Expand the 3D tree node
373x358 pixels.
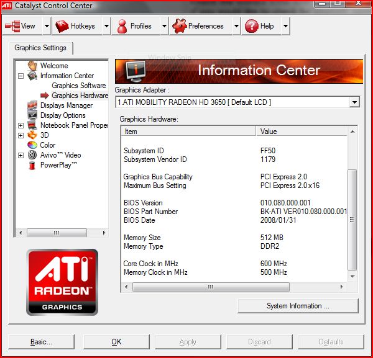pyautogui.click(x=21, y=135)
